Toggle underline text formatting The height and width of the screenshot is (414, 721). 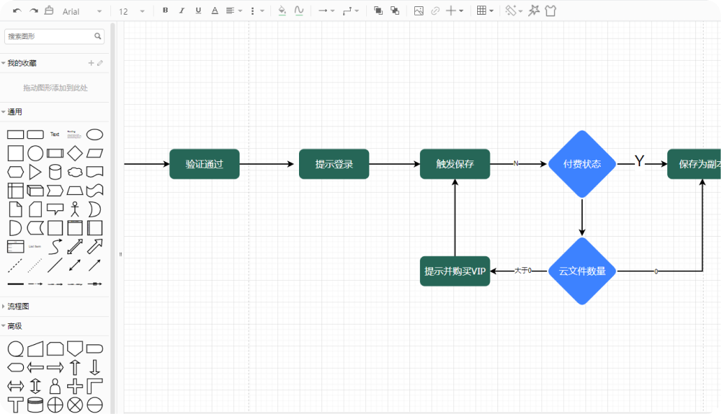(x=198, y=11)
